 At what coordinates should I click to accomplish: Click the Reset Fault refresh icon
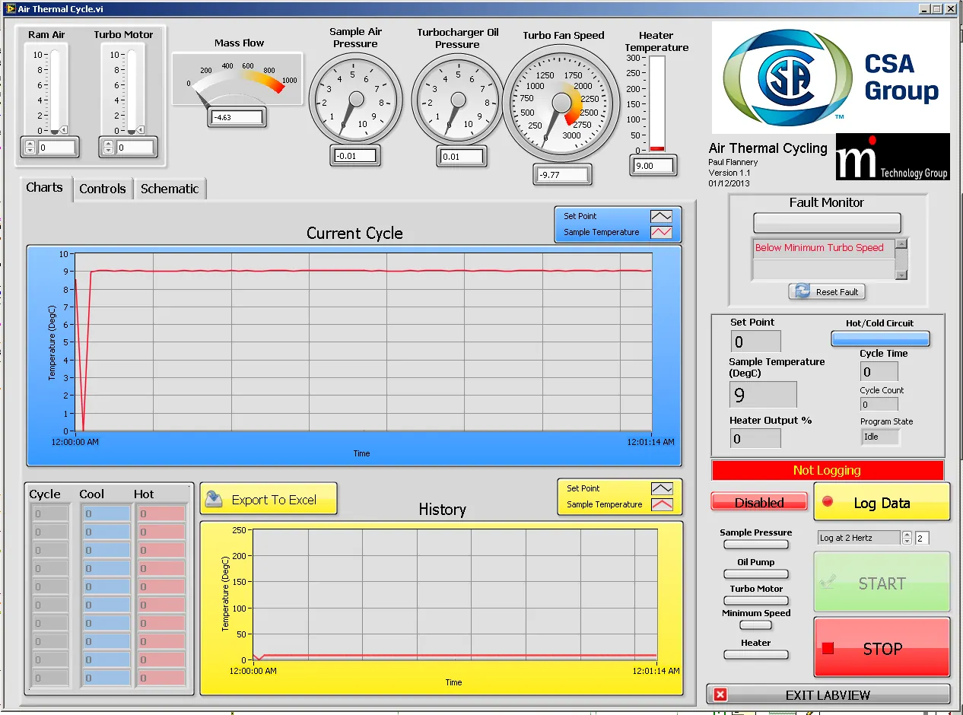point(802,291)
